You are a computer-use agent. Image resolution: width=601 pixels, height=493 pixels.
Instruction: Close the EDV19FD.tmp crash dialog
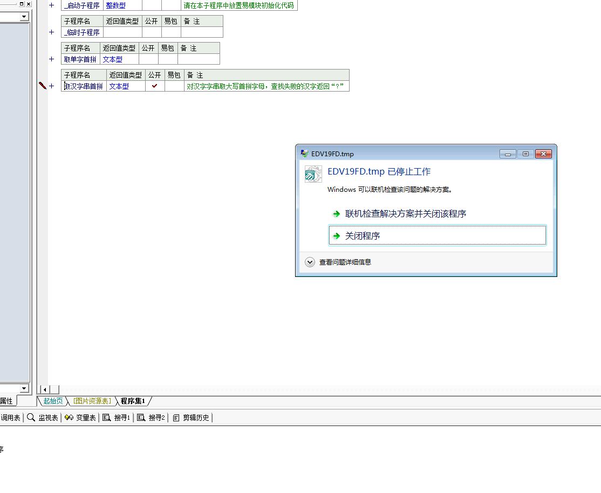pos(543,154)
